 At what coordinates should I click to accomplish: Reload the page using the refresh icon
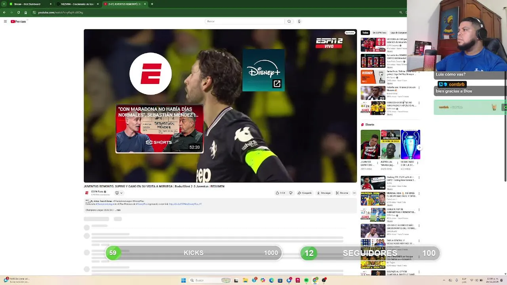tap(18, 12)
